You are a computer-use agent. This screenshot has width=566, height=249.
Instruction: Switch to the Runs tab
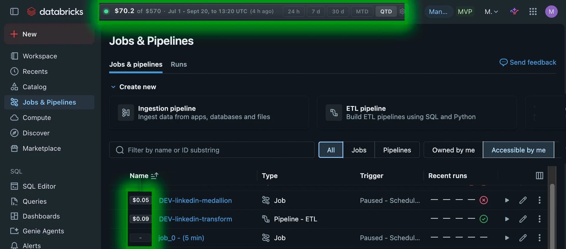coord(179,64)
